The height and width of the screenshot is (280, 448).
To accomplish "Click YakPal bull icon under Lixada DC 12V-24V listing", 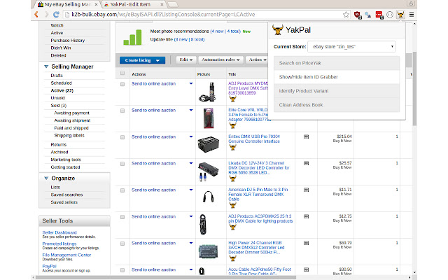I will coord(233,178).
